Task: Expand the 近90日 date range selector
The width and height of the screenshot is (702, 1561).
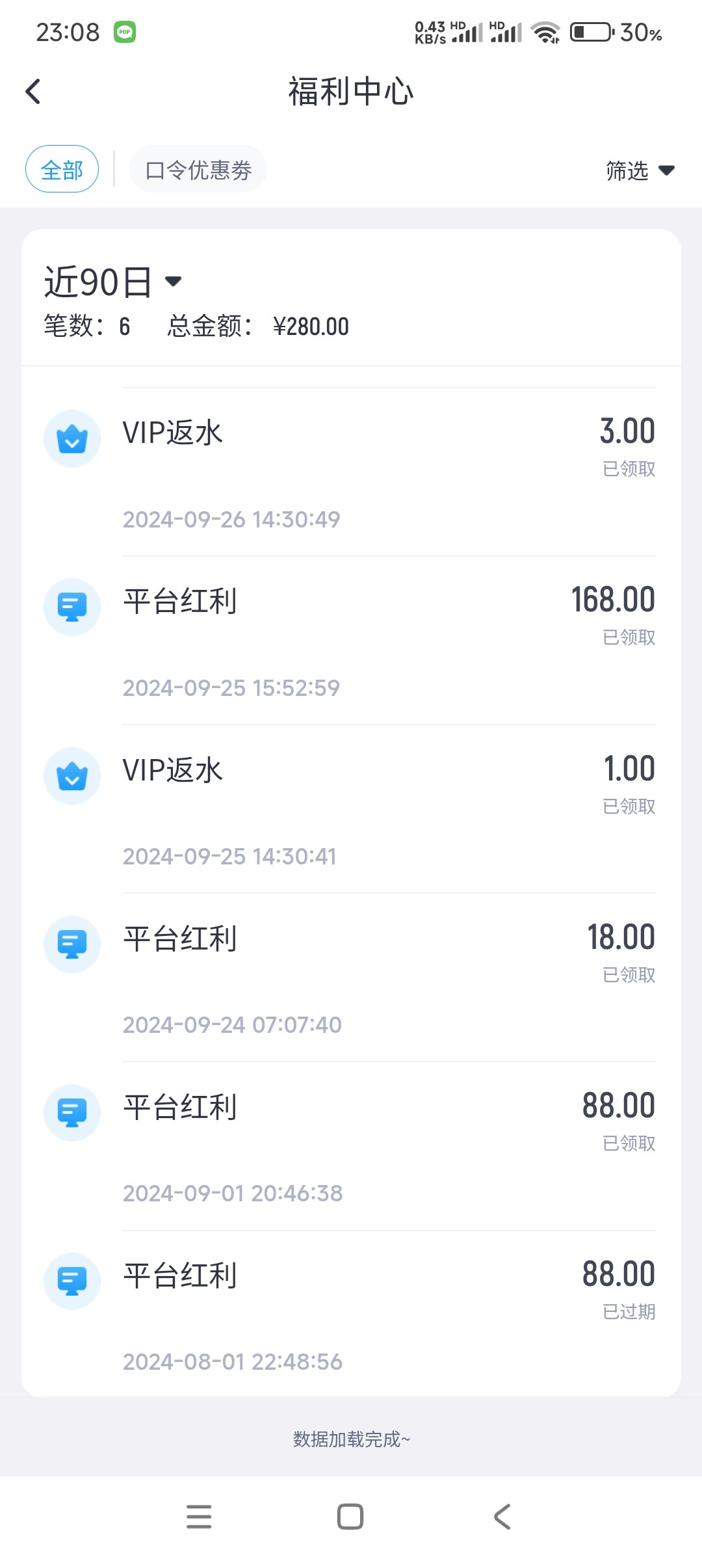Action: (112, 282)
